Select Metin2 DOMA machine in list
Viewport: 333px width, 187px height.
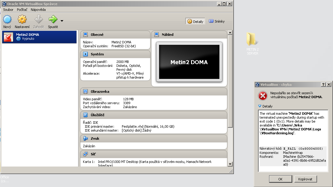[x=39, y=37]
